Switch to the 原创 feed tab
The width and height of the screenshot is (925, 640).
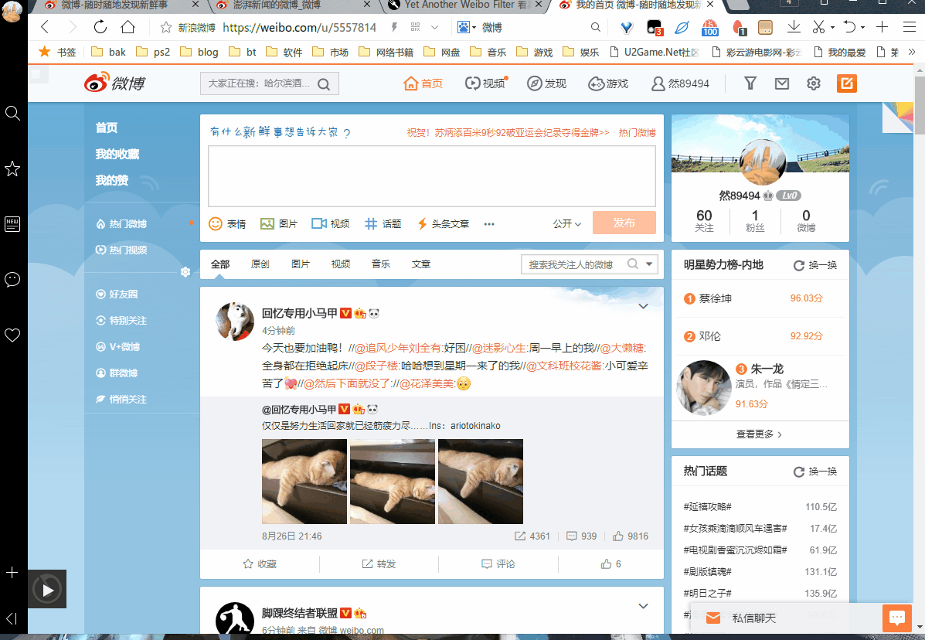coord(260,264)
